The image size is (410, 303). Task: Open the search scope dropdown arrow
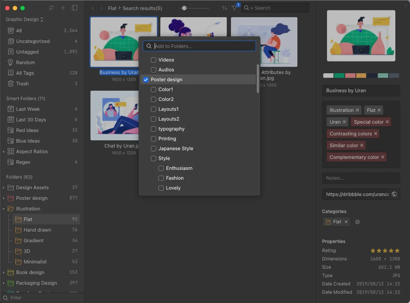(252, 8)
